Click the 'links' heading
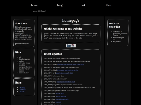The height and width of the screenshot is (105, 141). (x=18, y=83)
